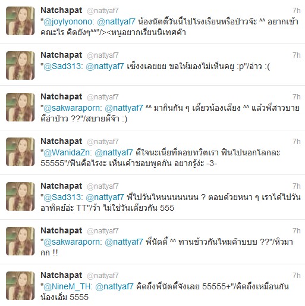This screenshot has height=306, width=305.
Task: Open @sakwaraporn mention in third tweet
Action: 73,108
